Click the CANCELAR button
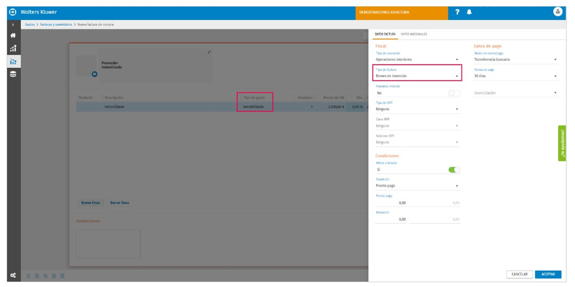The image size is (575, 287). 519,274
